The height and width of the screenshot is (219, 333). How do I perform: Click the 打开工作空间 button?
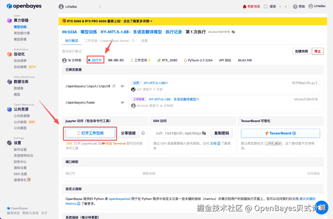89,133
